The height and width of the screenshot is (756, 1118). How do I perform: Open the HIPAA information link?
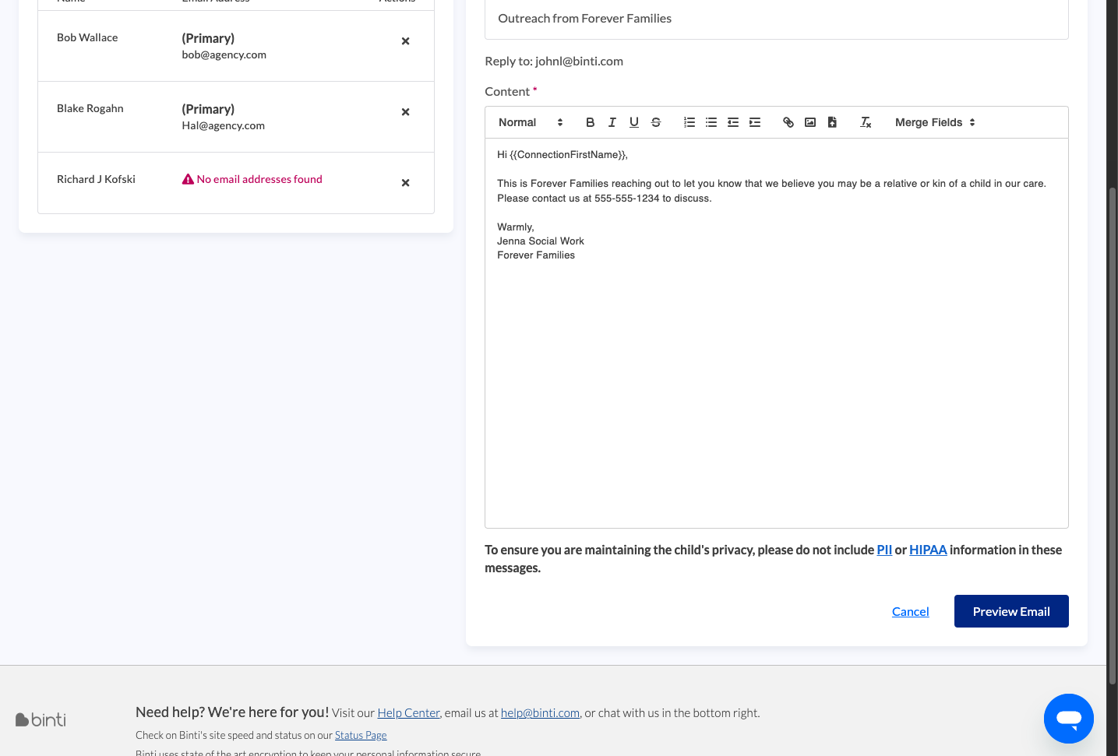[928, 550]
